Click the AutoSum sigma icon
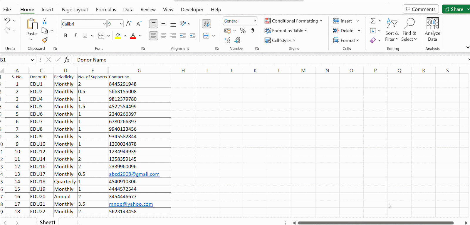The image size is (470, 225). [x=373, y=21]
